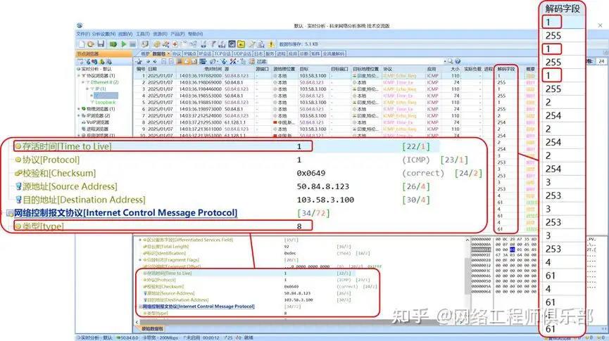Expand the IP浏览器 tree node
The image size is (609, 341).
point(79,115)
